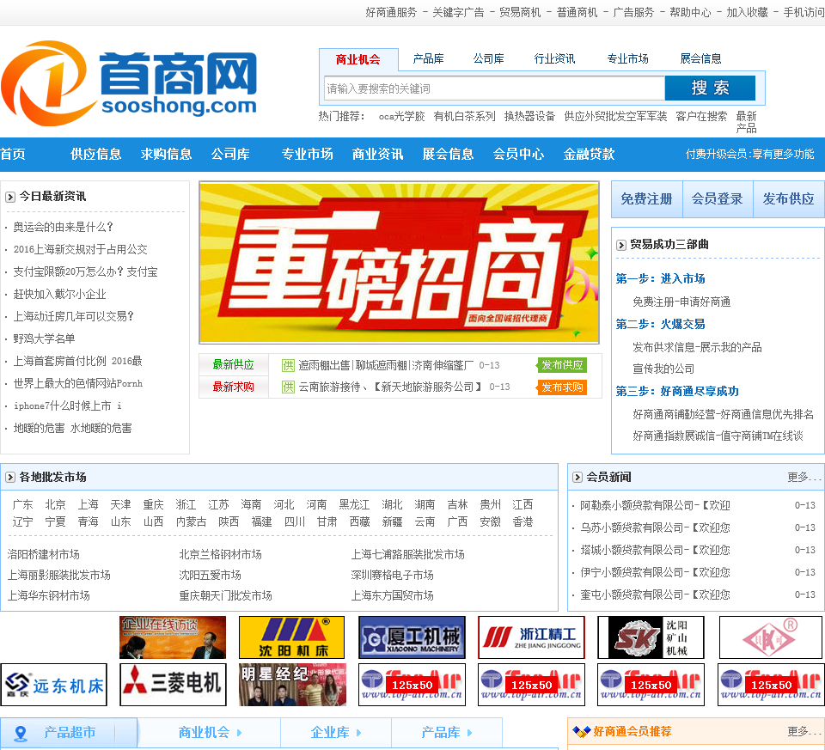Click the diamond icon beside 好商通会员推荐
825x750 pixels.
[582, 732]
